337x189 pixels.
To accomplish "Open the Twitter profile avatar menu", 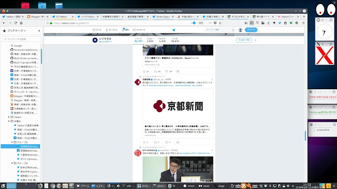I will pos(241,30).
